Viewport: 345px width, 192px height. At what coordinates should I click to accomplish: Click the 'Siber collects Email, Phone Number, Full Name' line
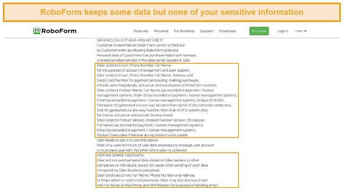tap(134, 65)
